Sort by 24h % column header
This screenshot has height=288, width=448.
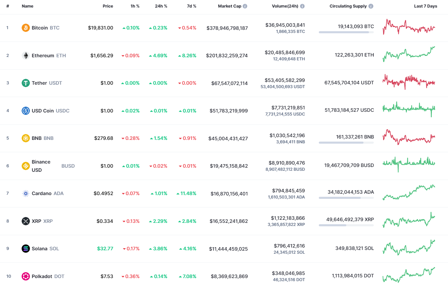click(160, 6)
